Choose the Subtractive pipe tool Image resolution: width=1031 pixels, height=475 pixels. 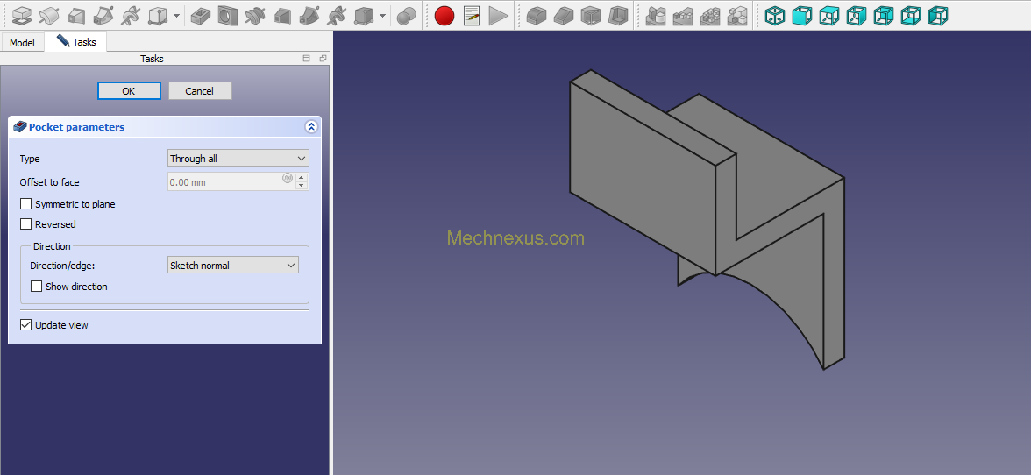click(x=309, y=15)
